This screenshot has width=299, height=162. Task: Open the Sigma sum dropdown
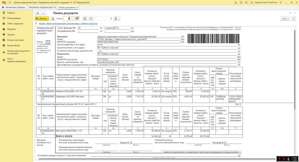117,18
